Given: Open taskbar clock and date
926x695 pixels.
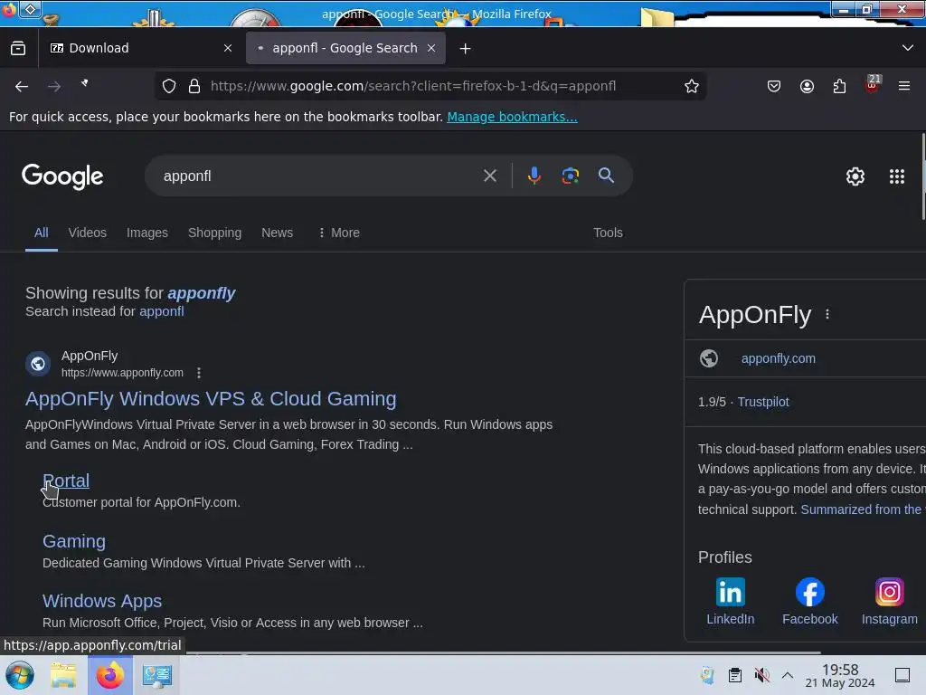Looking at the screenshot, I should click(x=840, y=675).
